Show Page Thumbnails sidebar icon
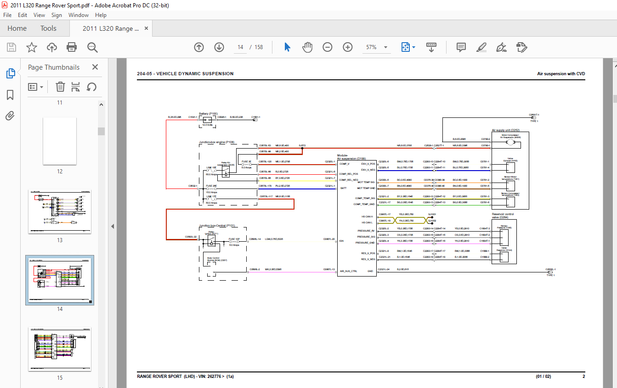The width and height of the screenshot is (617, 388). [x=10, y=73]
